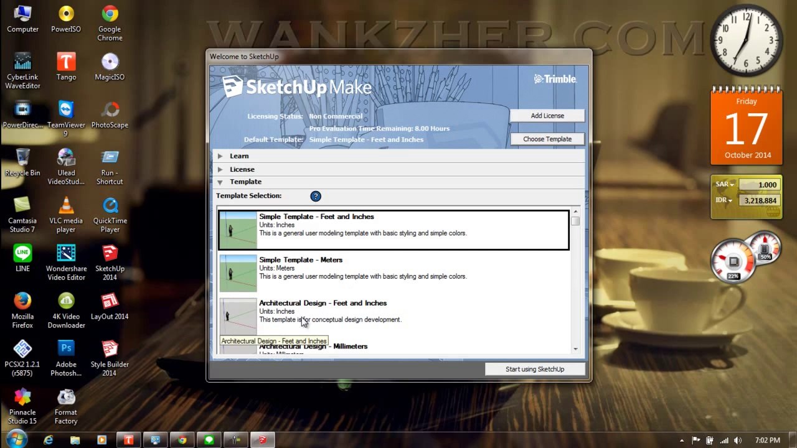Open the VLC media player desktop icon
This screenshot has width=797, height=448.
coord(66,215)
